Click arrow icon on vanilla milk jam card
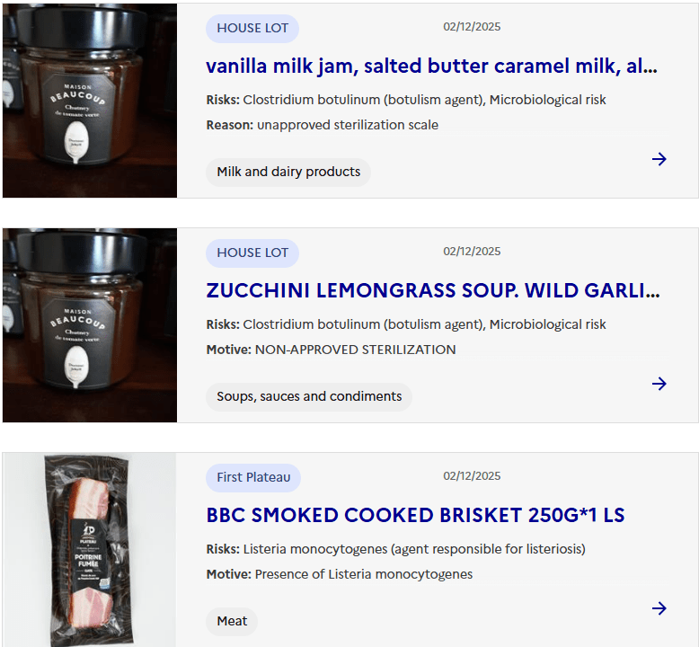The image size is (699, 647). [659, 159]
